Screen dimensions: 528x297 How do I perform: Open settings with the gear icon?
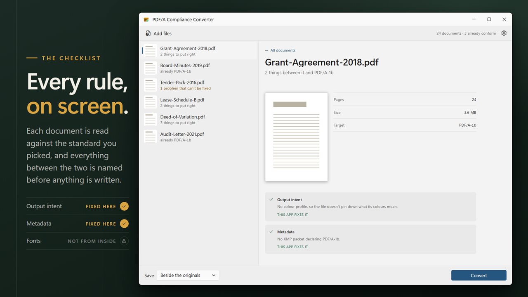(504, 33)
